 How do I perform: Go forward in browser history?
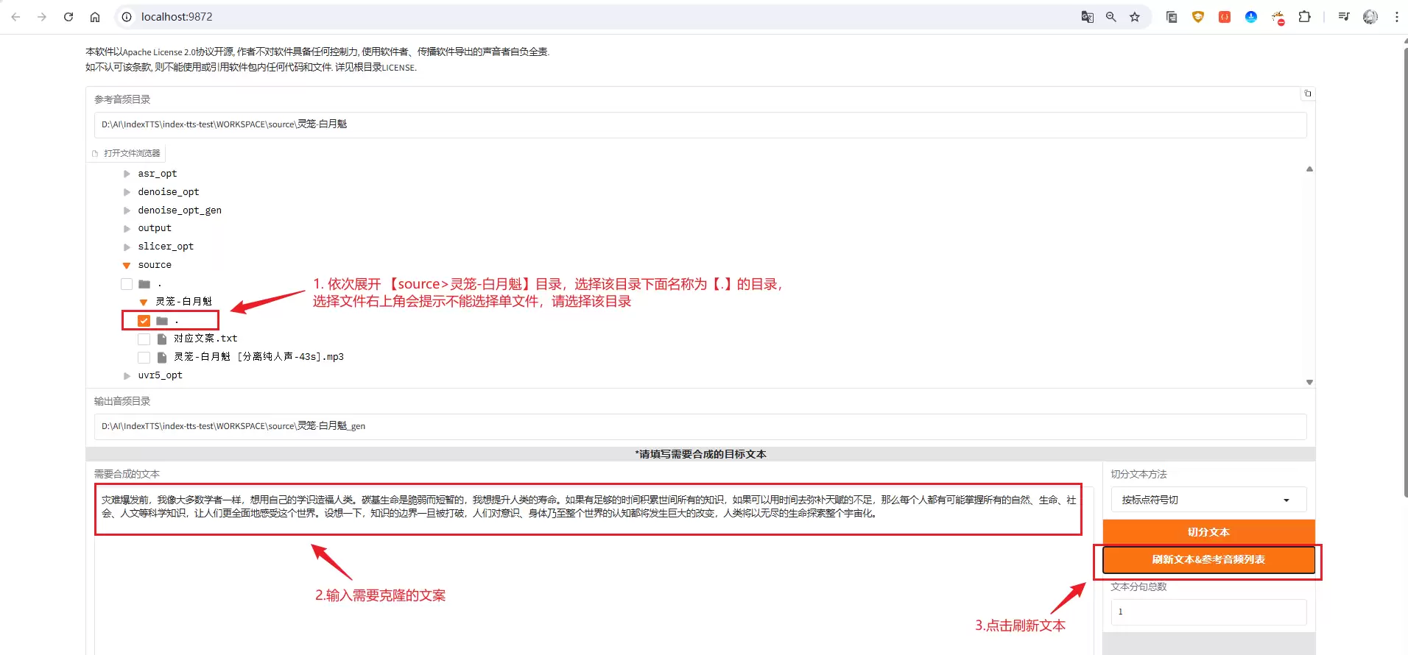42,17
